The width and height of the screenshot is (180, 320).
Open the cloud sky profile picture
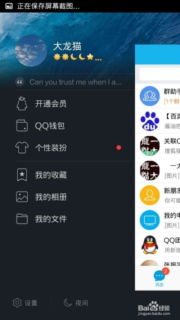tap(31, 50)
